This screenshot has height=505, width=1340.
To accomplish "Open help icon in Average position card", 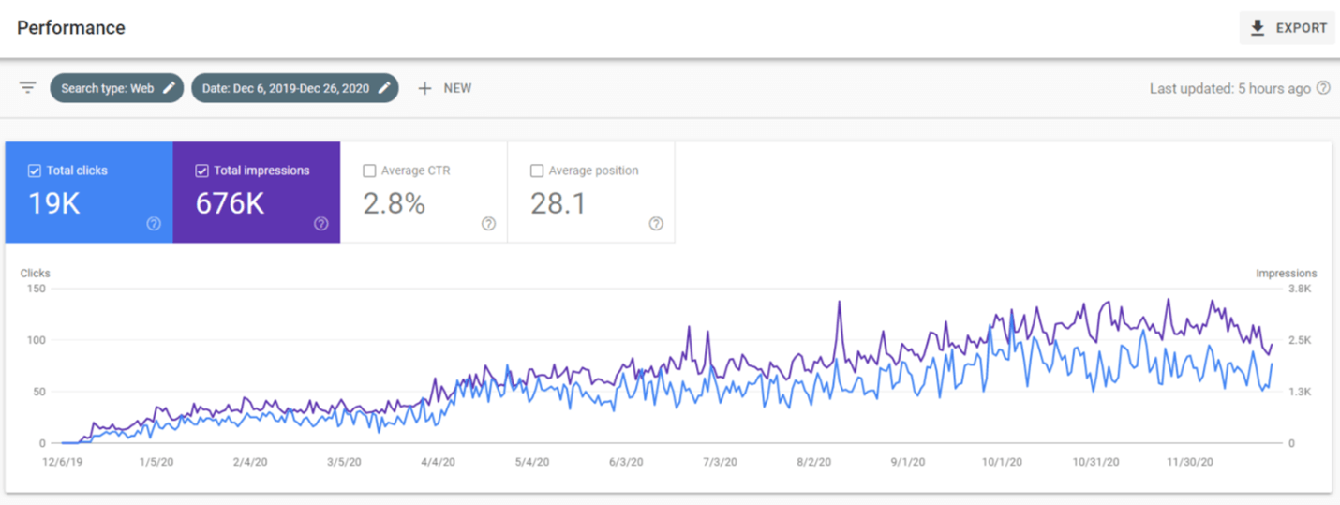I will click(656, 224).
